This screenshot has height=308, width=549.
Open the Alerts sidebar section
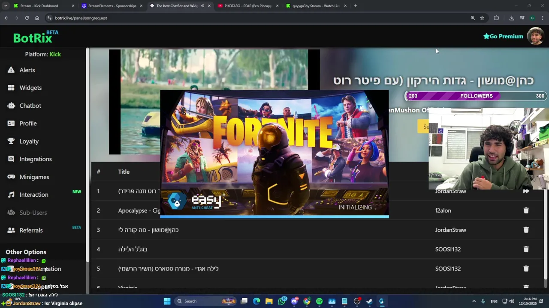pyautogui.click(x=27, y=70)
